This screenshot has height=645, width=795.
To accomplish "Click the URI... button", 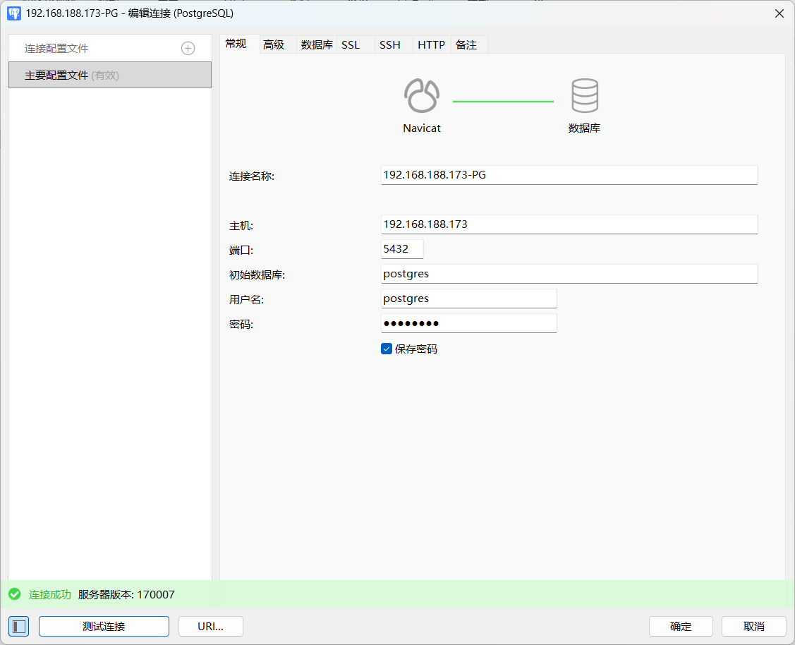I will click(x=210, y=626).
